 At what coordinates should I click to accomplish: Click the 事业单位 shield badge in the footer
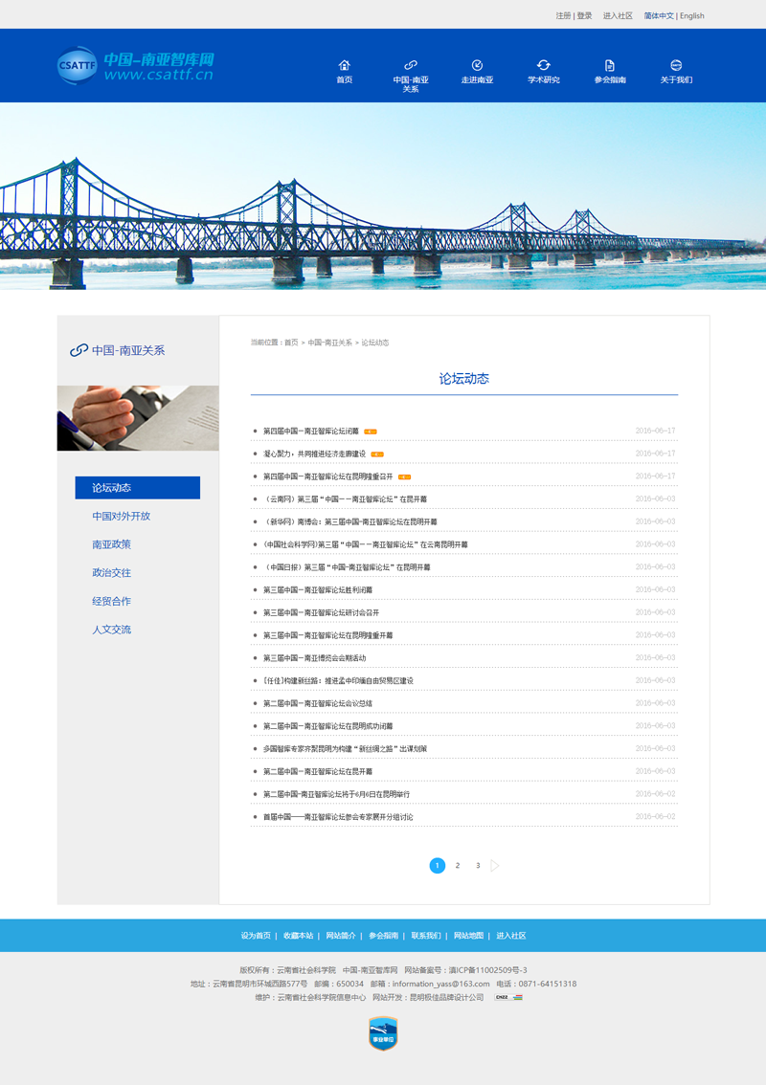tap(383, 1033)
